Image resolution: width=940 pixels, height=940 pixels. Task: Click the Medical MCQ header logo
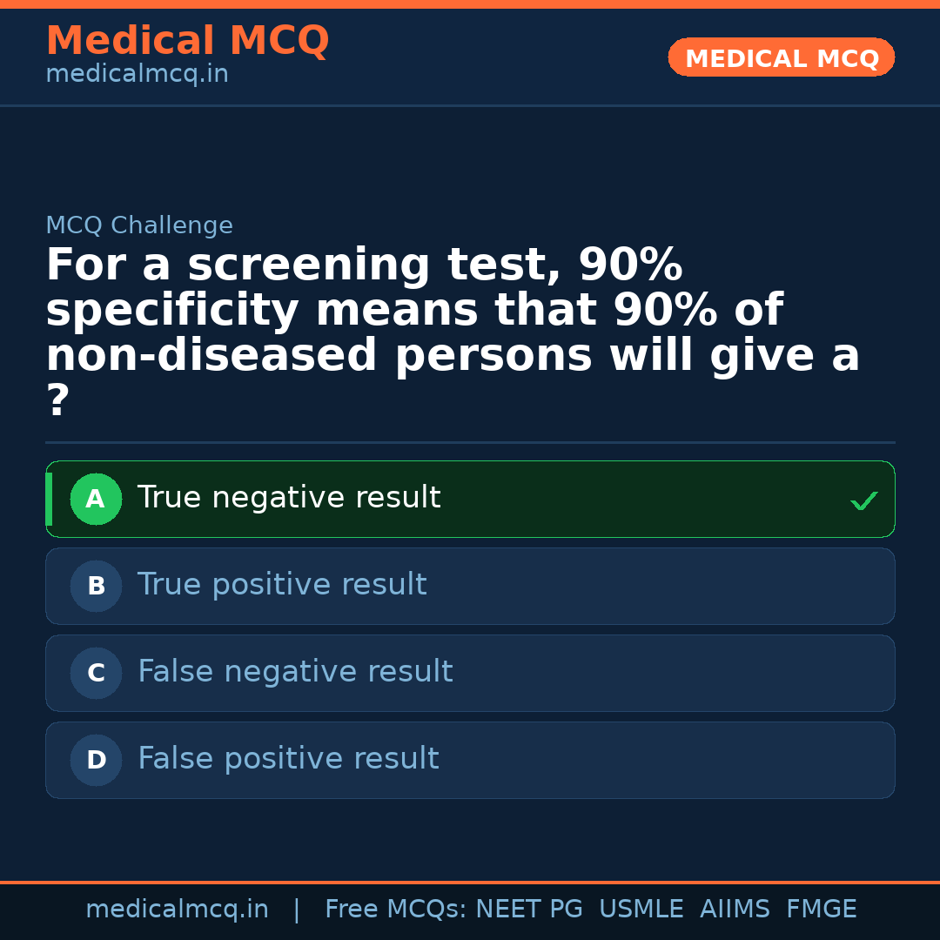coord(187,40)
